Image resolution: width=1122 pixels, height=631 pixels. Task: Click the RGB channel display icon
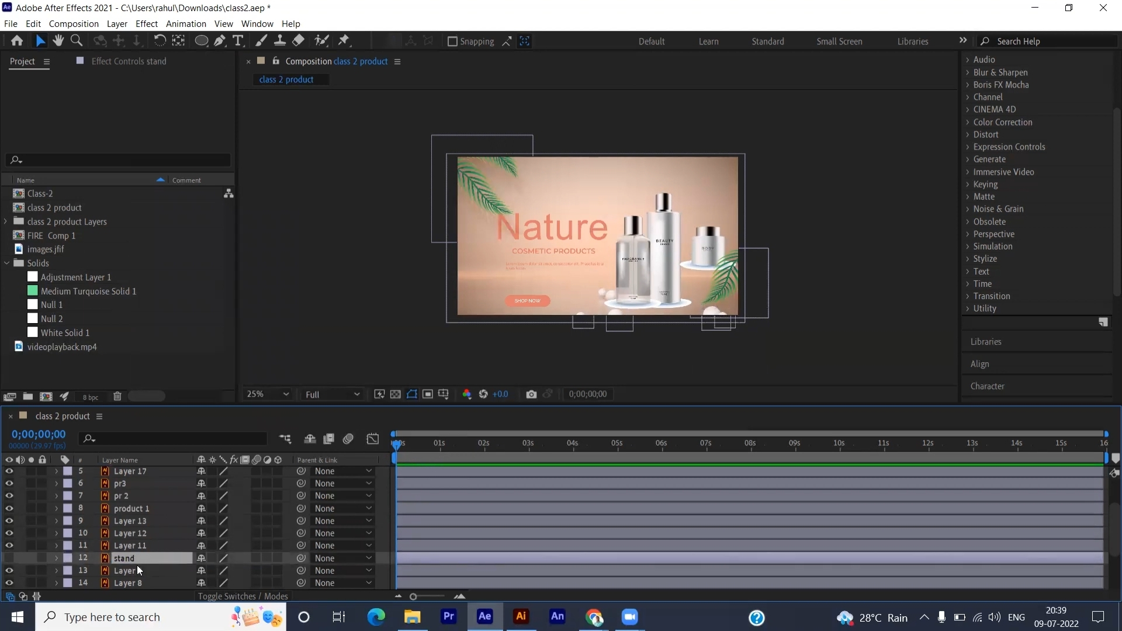point(466,394)
